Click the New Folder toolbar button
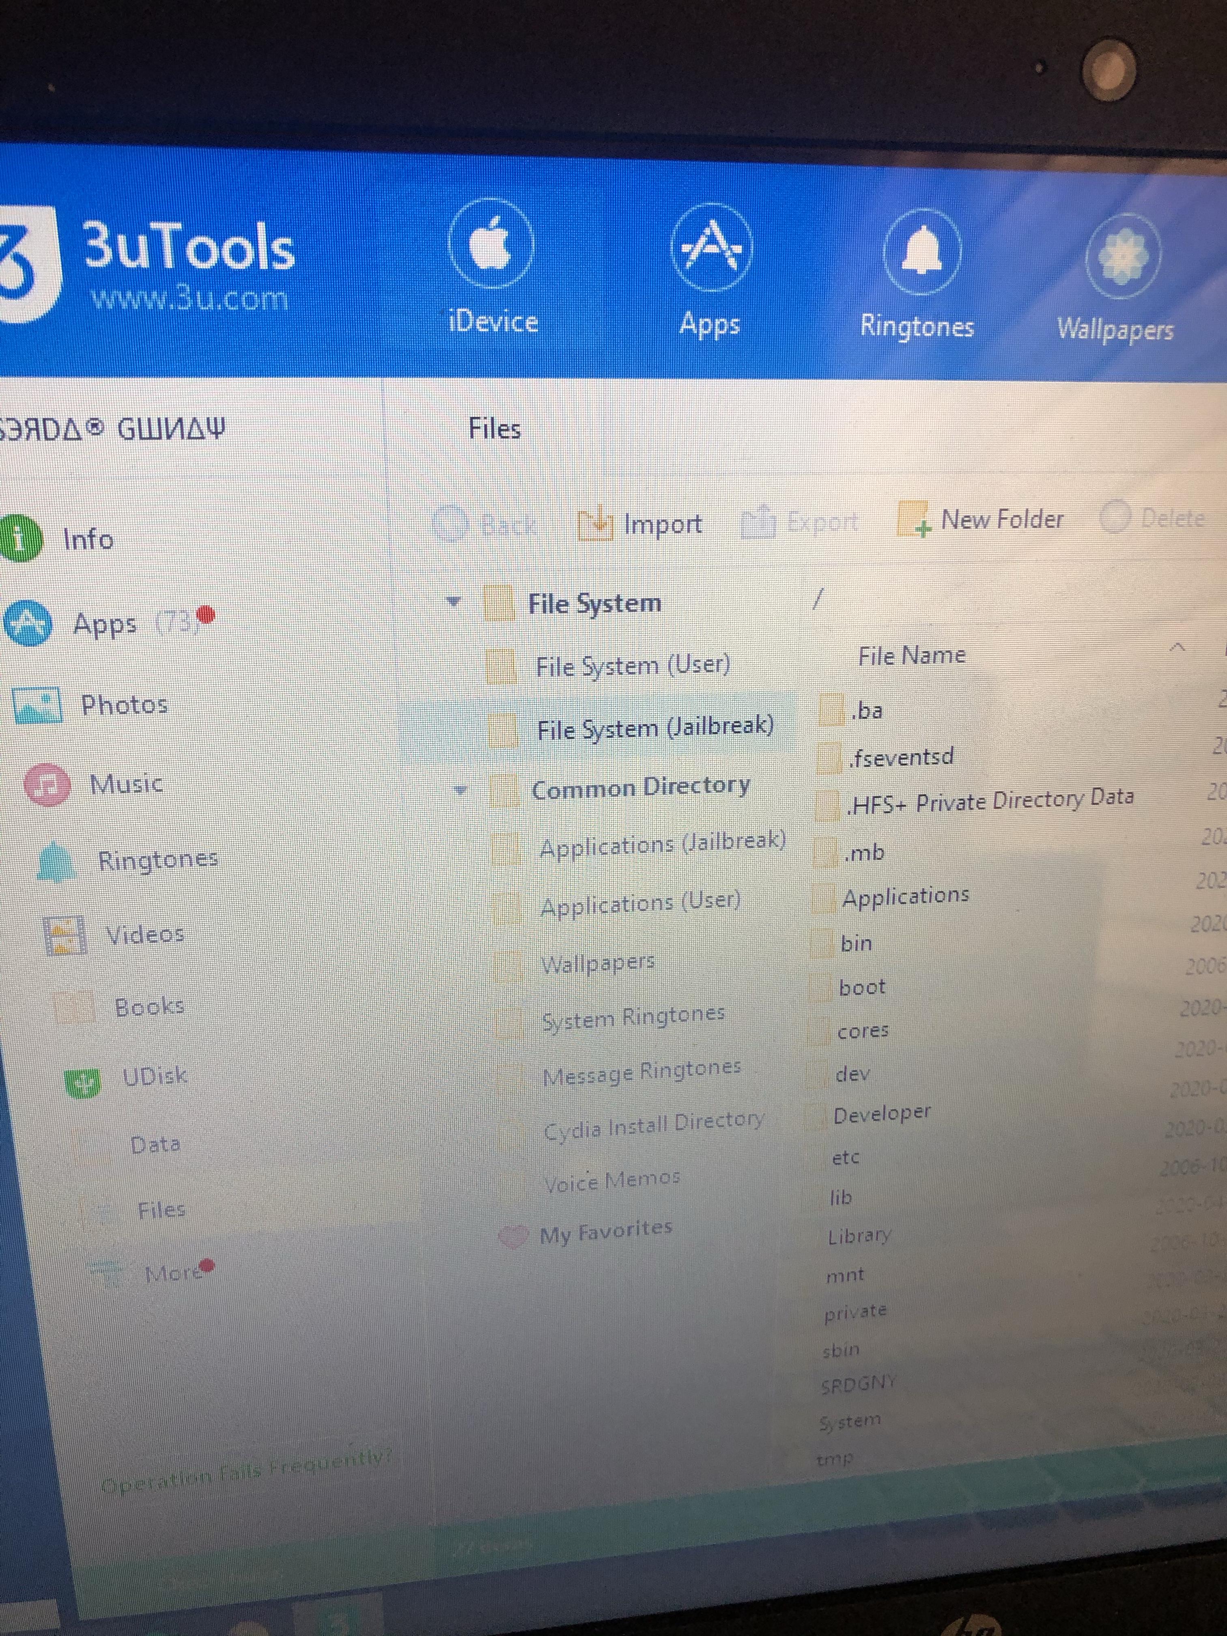 pos(981,519)
